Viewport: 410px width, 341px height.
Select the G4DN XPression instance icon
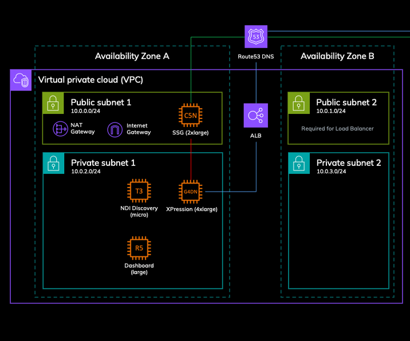pyautogui.click(x=190, y=192)
